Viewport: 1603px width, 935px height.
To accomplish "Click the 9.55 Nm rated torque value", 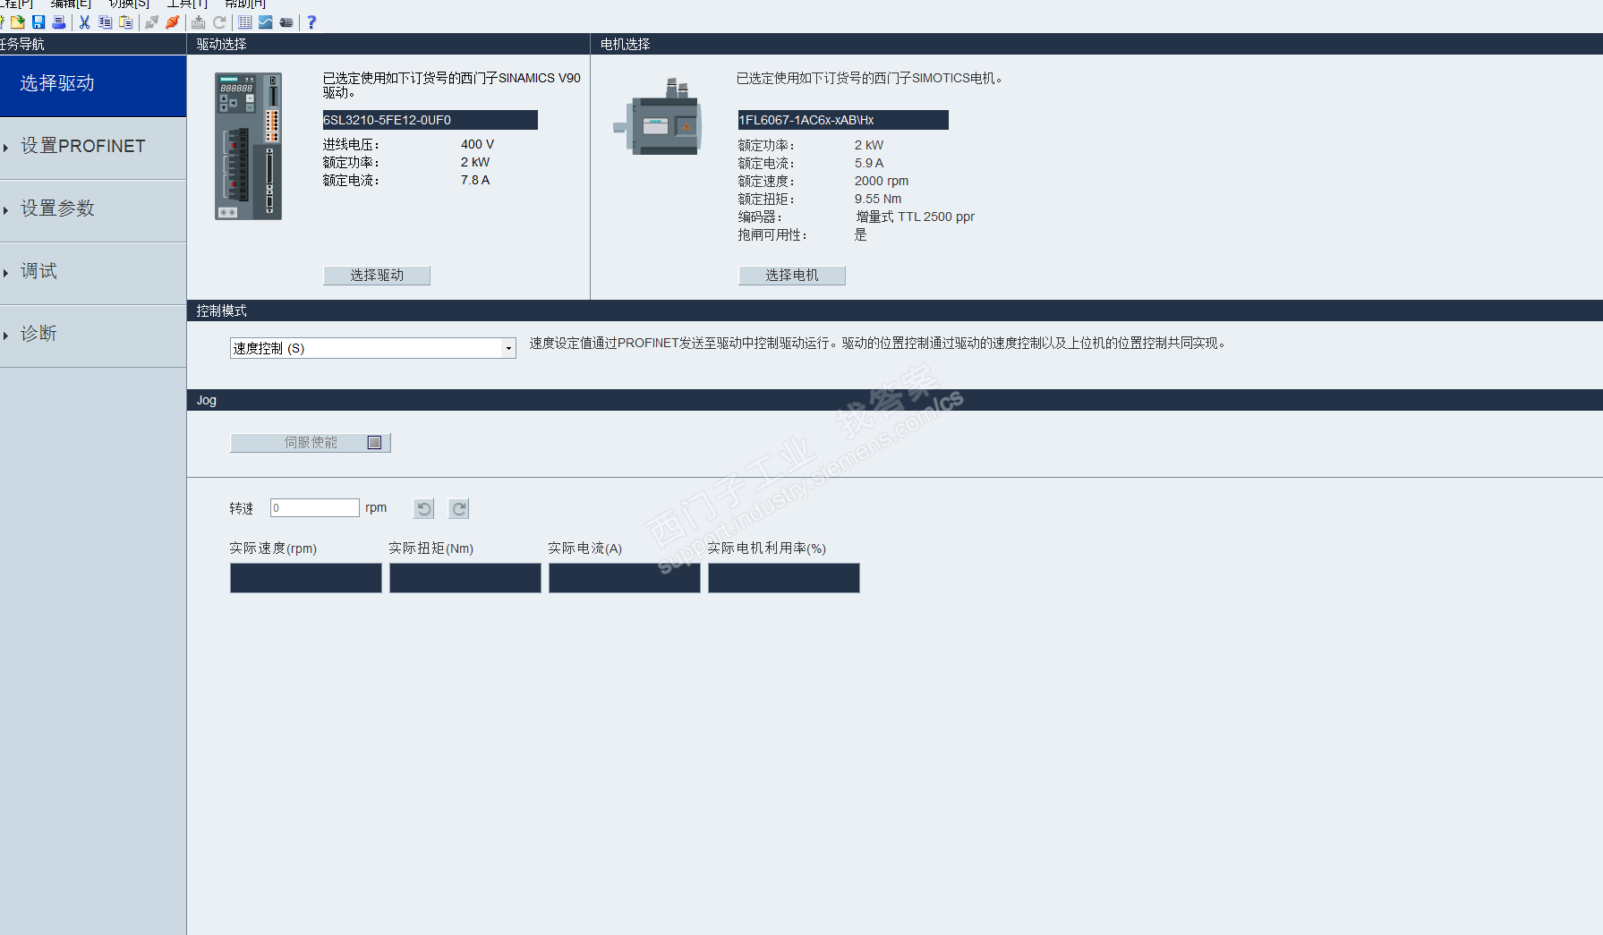I will pos(878,199).
